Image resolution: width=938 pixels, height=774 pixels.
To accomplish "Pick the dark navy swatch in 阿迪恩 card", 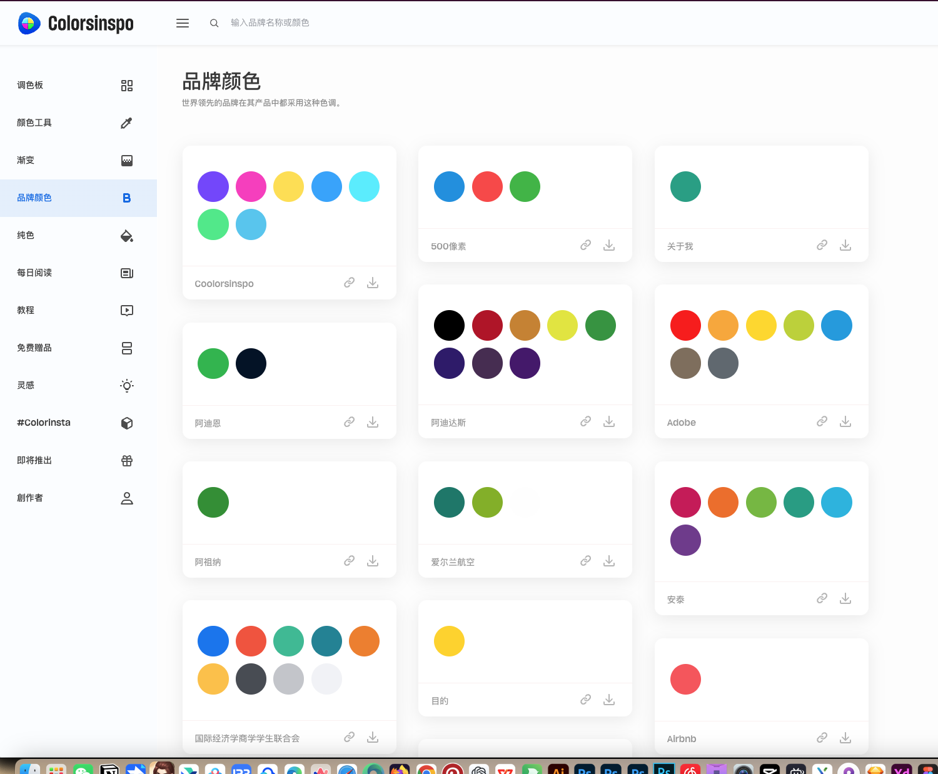I will 251,363.
